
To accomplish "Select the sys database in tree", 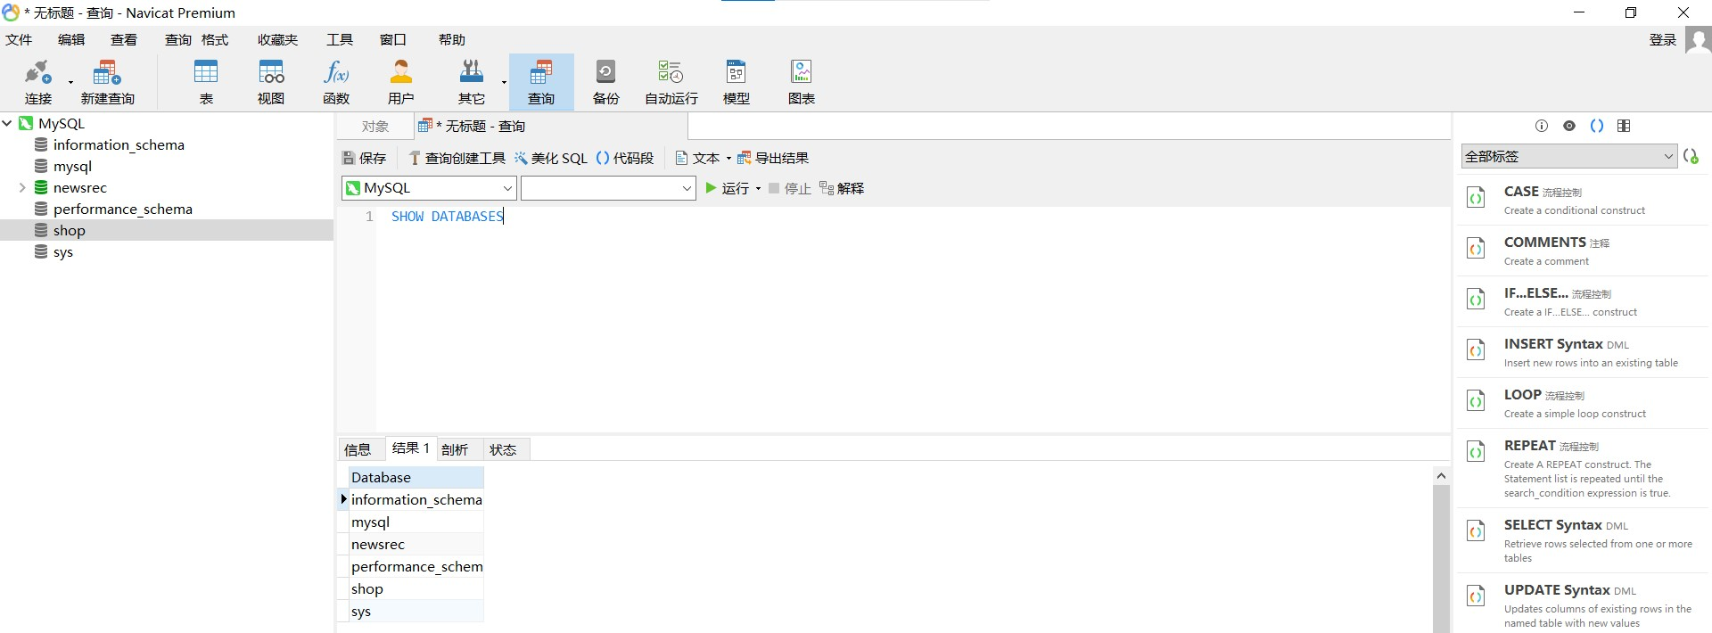I will 62,251.
